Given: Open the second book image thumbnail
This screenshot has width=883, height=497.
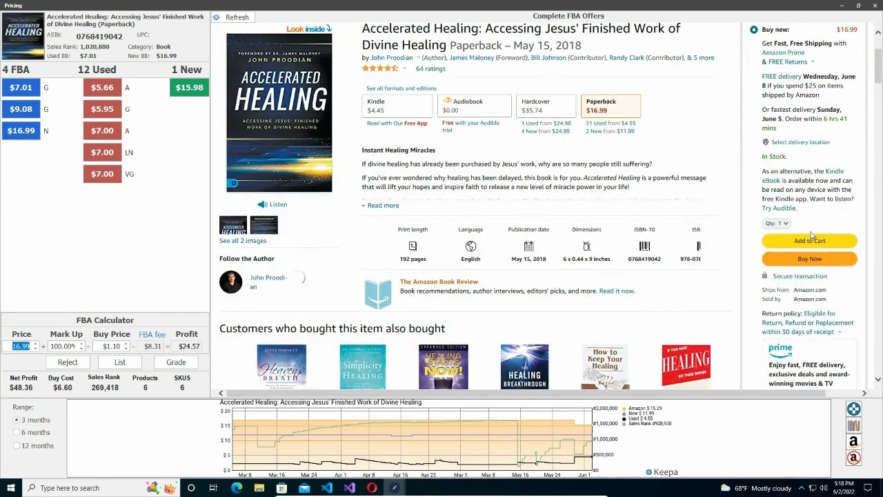Looking at the screenshot, I should click(264, 225).
